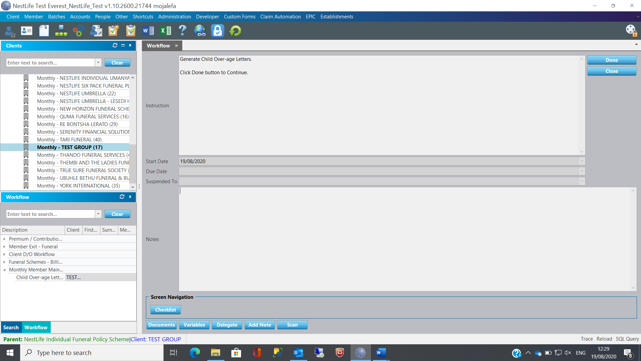Viewport: 641px width, 361px height.
Task: Open Microsoft Store from taskbar
Action: point(236,353)
